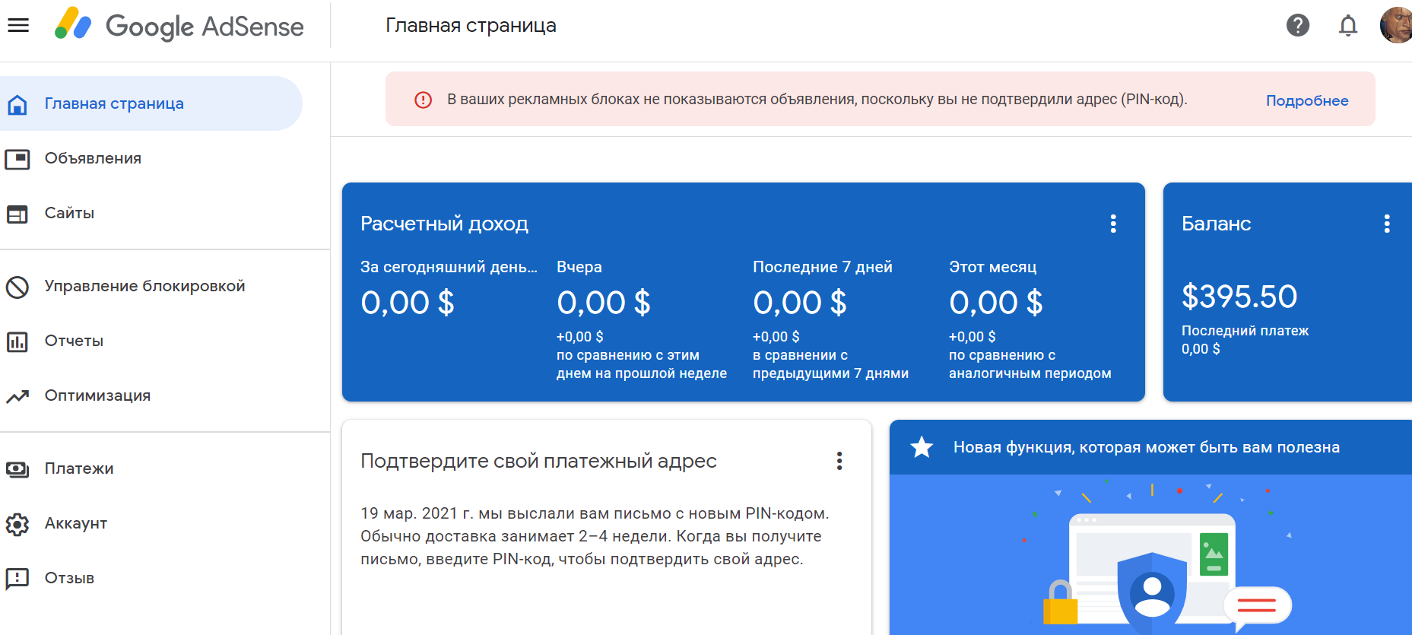Click the Этот месяц earnings value
This screenshot has height=635, width=1412.
(x=996, y=303)
